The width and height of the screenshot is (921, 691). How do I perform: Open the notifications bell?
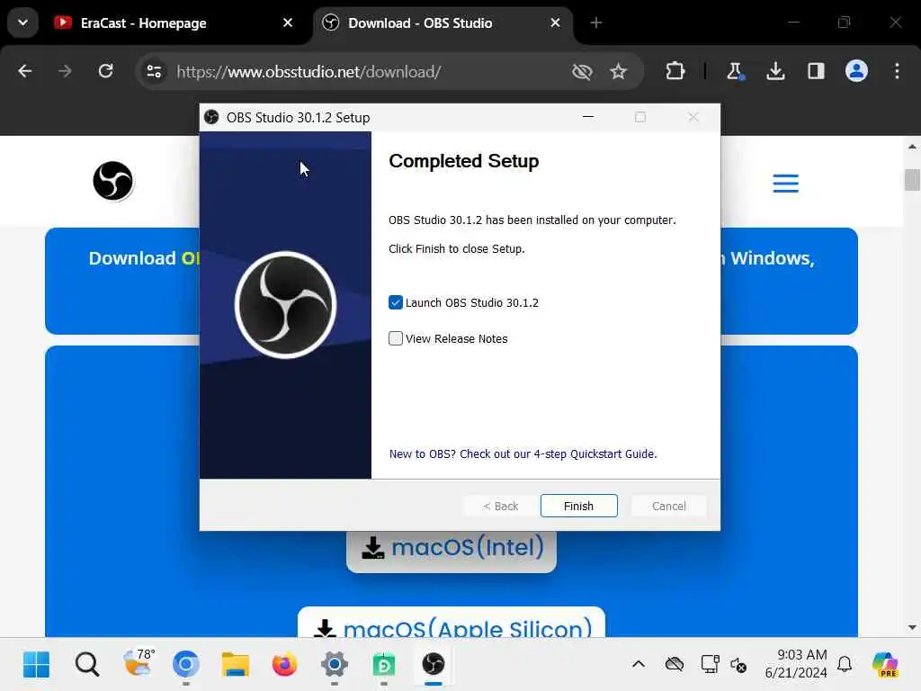pos(845,665)
